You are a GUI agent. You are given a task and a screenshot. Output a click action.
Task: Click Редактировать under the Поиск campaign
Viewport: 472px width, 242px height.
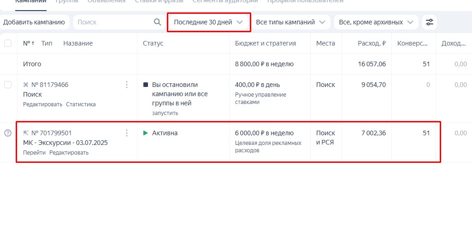click(x=43, y=104)
